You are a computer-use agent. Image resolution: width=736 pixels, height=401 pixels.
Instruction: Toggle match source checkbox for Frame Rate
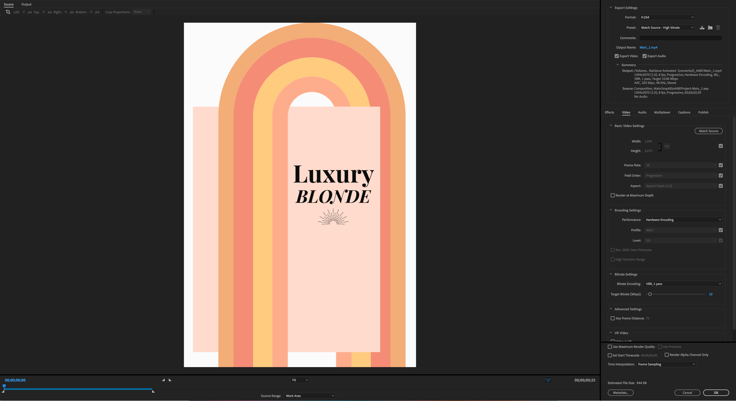click(x=721, y=165)
